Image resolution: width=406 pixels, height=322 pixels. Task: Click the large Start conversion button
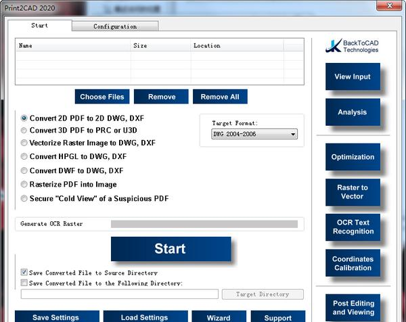(x=171, y=249)
